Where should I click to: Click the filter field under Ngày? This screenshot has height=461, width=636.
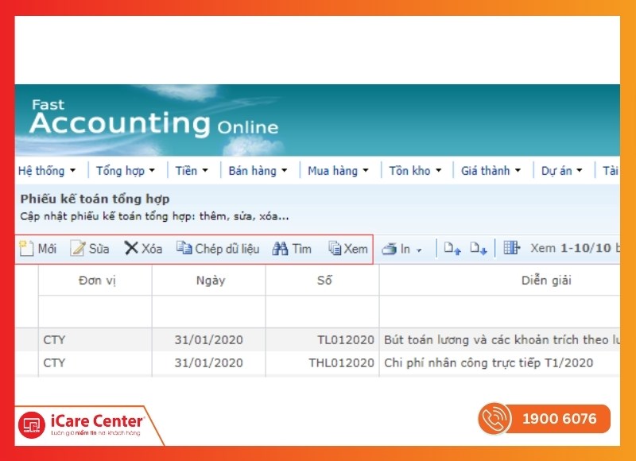point(209,312)
